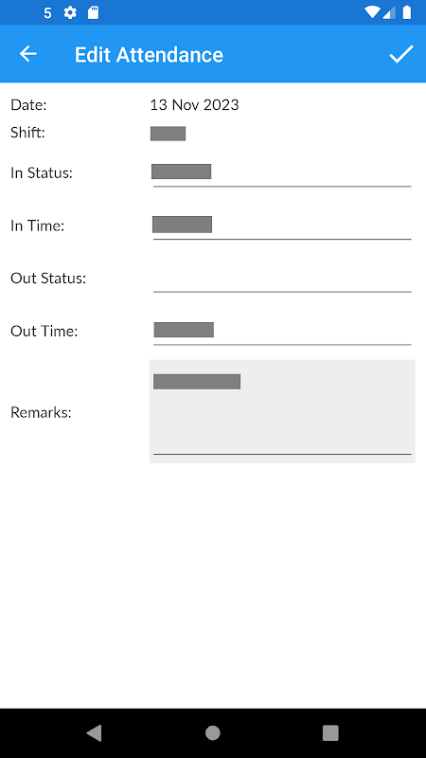Tap the notification count 5

click(x=47, y=13)
